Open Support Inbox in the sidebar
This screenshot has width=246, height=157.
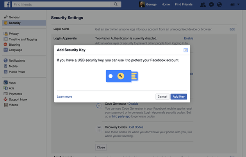18,100
